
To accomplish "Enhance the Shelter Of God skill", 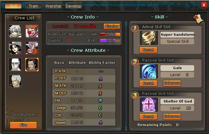I will pyautogui.click(x=172, y=116).
